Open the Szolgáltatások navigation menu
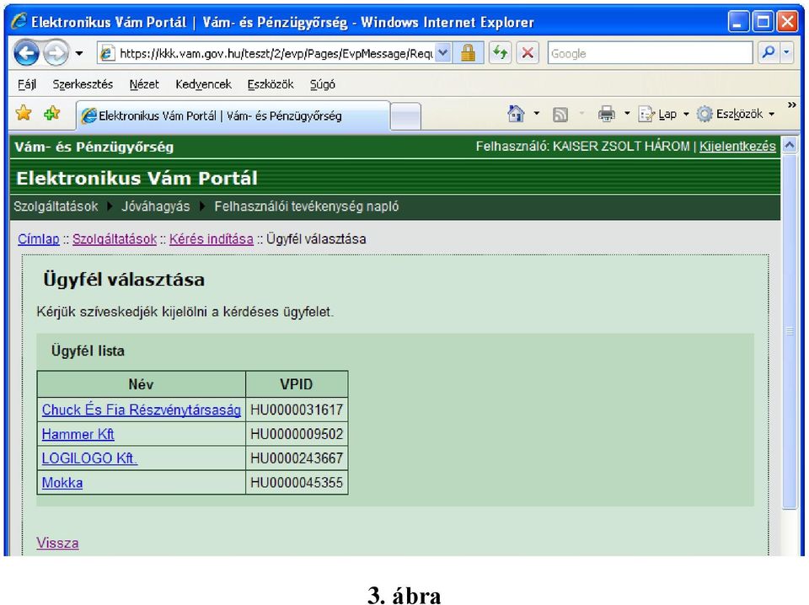This screenshot has height=605, width=809. [56, 206]
